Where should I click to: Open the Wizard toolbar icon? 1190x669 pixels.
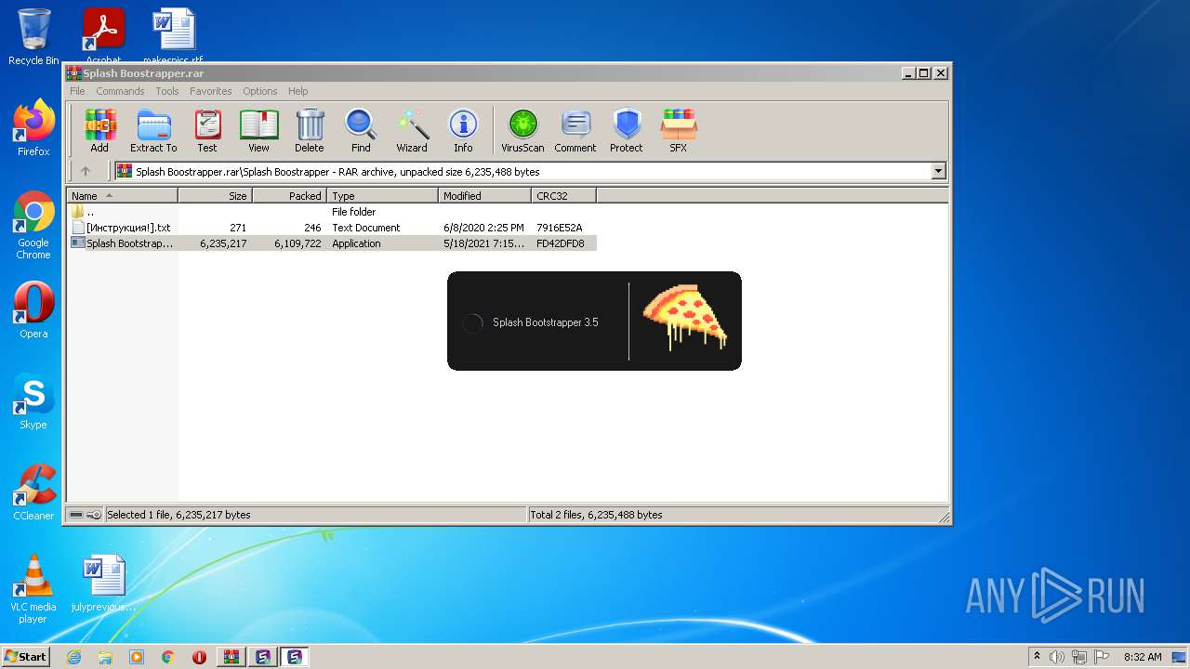tap(412, 131)
